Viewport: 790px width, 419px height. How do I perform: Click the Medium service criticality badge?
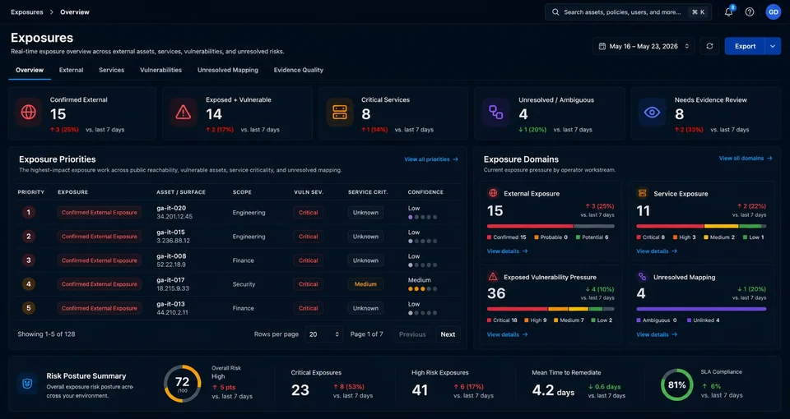365,284
